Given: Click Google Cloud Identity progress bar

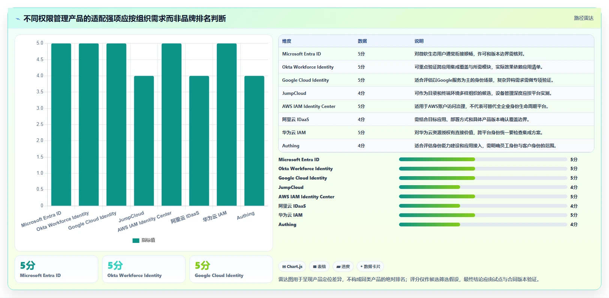Looking at the screenshot, I should [x=483, y=178].
